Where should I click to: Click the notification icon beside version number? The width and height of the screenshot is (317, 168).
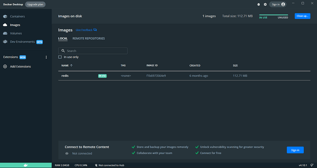(312, 165)
